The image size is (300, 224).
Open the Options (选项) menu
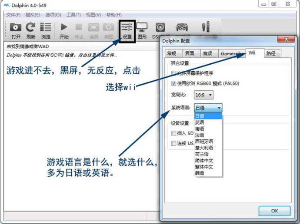(53, 15)
